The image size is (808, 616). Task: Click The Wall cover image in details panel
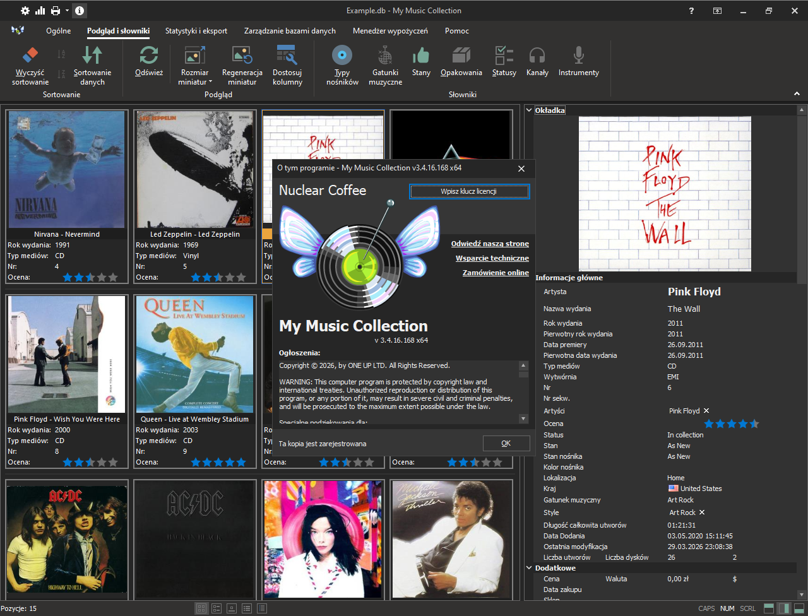[x=665, y=194]
